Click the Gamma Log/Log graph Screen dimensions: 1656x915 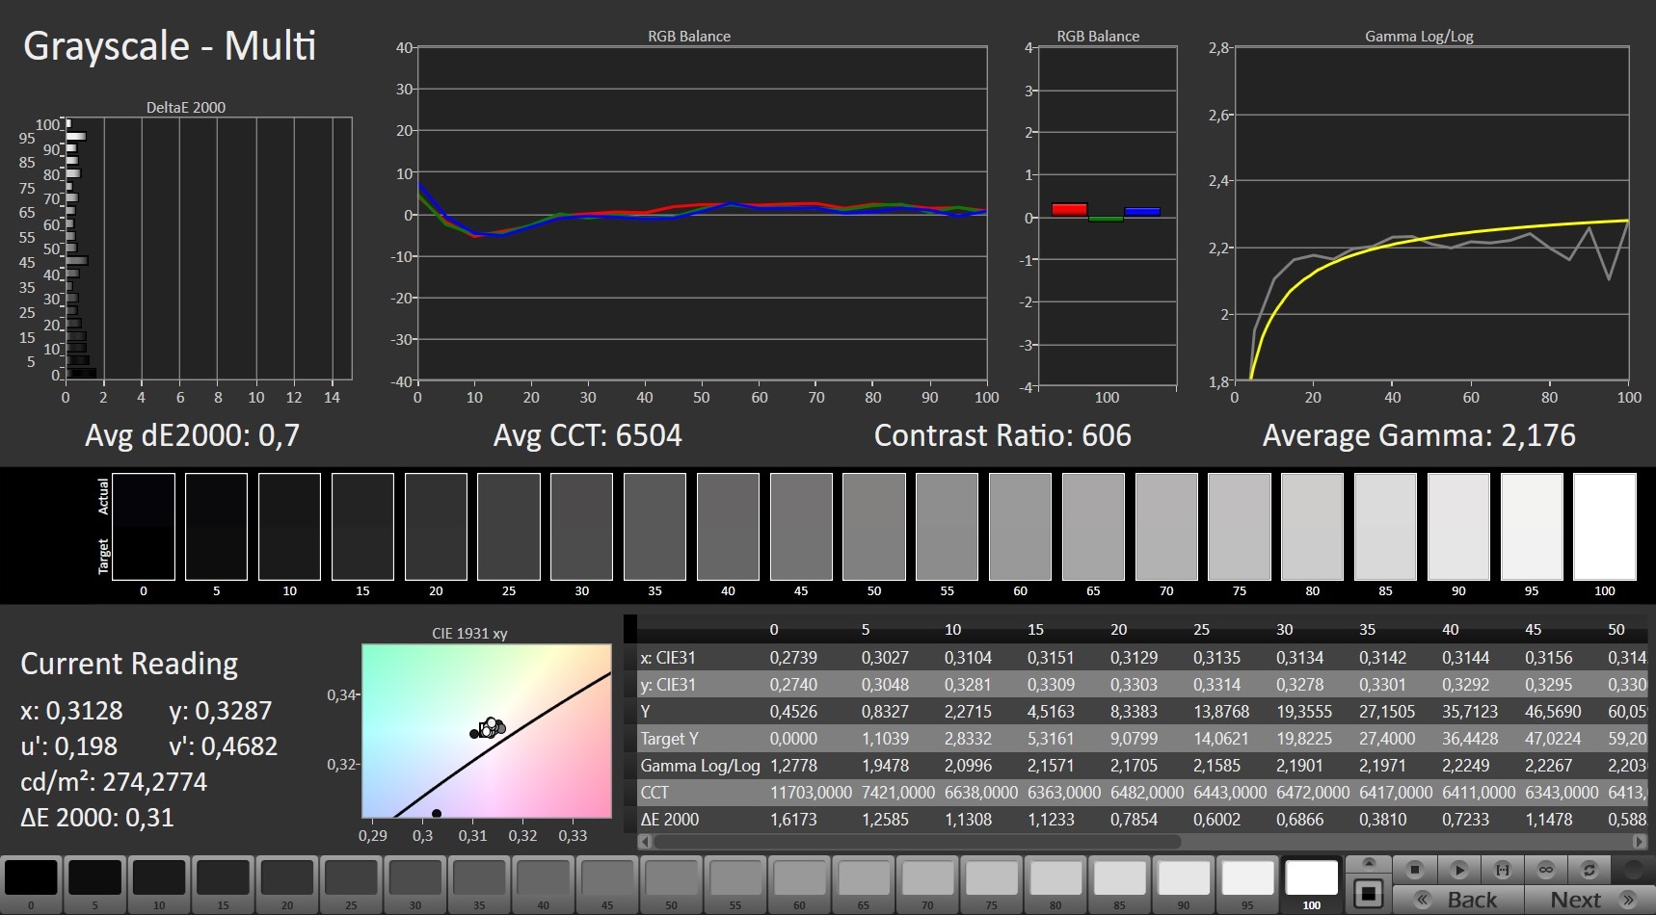(x=1431, y=214)
